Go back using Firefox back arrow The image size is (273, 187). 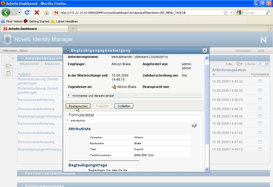click(6, 12)
